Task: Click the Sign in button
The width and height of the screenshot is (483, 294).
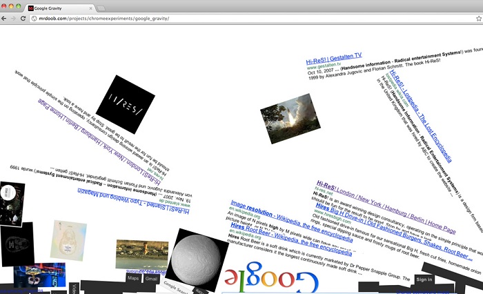Action: (x=424, y=280)
